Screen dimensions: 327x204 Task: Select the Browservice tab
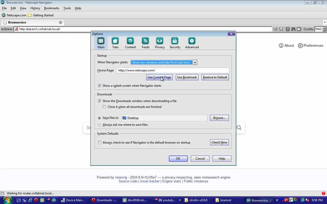[x=32, y=22]
